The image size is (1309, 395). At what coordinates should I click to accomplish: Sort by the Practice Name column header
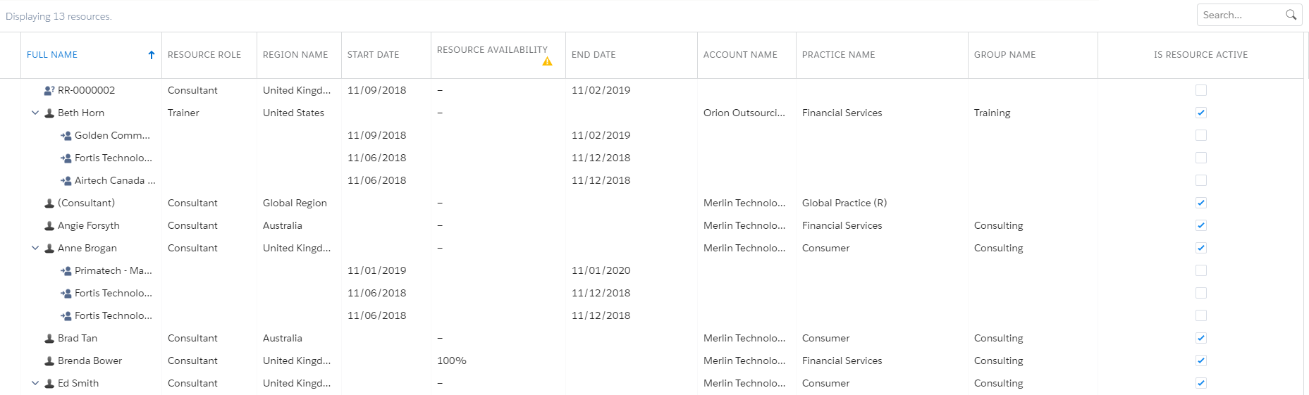tap(838, 55)
